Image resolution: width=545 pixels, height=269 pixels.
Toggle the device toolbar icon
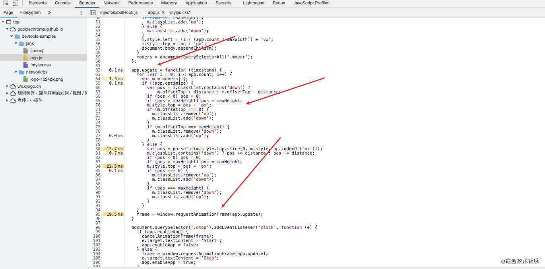15,3
